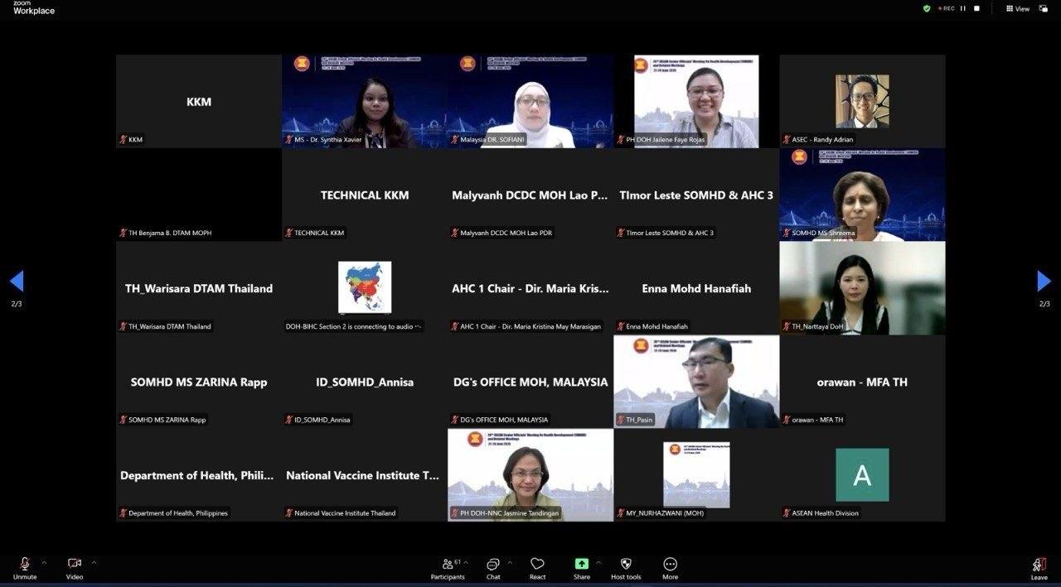Open audio options arrow beside Unmute

44,563
